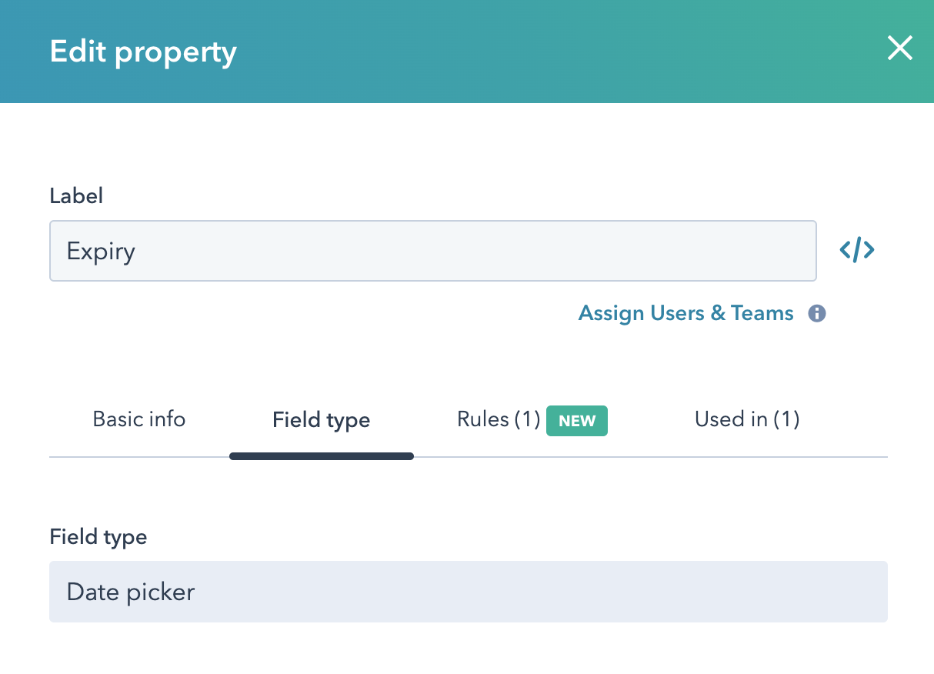Click the Label heading above the input
Viewport: 934px width, 674px height.
point(76,195)
